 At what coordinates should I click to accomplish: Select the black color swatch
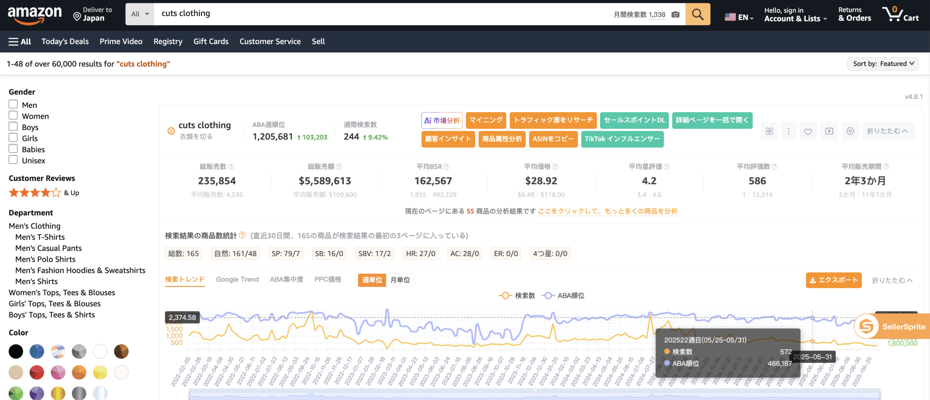[16, 351]
